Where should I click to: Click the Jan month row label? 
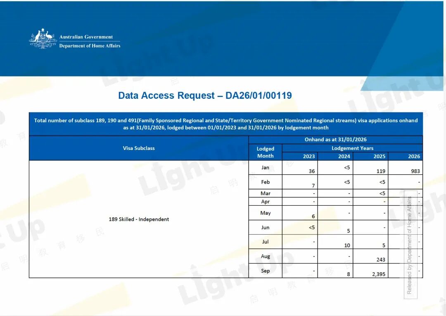click(x=266, y=168)
